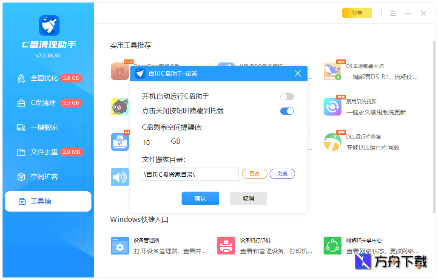
Task: Click the 登录 login button
Action: pyautogui.click(x=357, y=13)
